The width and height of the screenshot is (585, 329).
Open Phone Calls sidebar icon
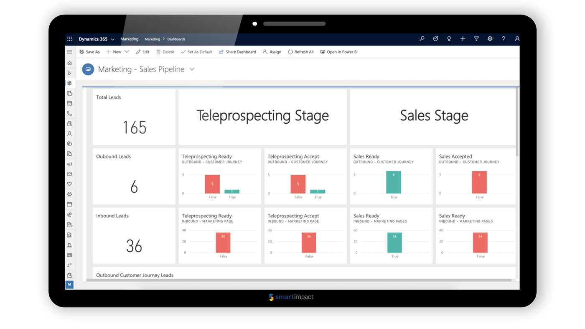69,114
